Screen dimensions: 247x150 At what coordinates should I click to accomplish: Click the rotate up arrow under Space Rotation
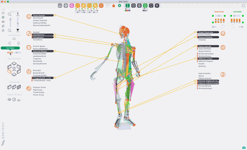pyautogui.click(x=14, y=39)
